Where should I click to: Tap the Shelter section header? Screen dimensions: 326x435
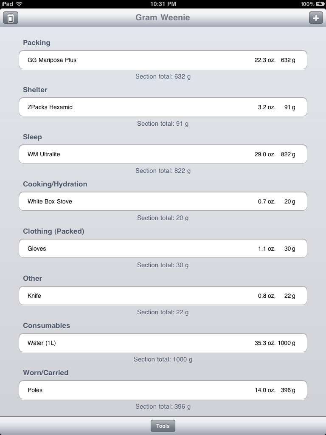coord(35,90)
